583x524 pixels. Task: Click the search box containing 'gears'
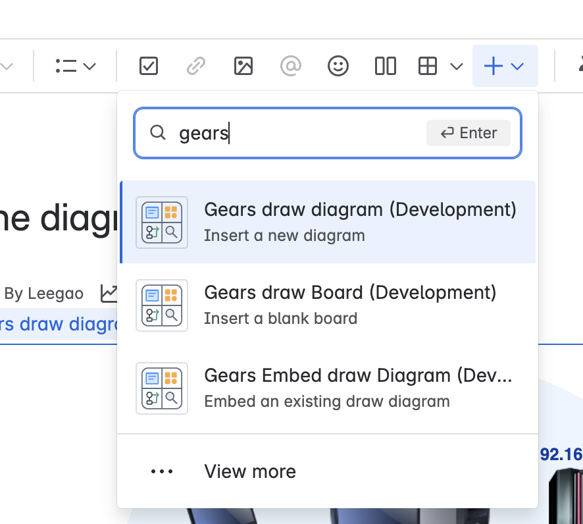328,133
